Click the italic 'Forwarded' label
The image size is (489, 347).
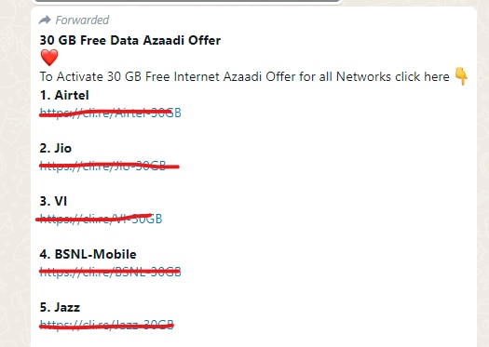[x=82, y=20]
